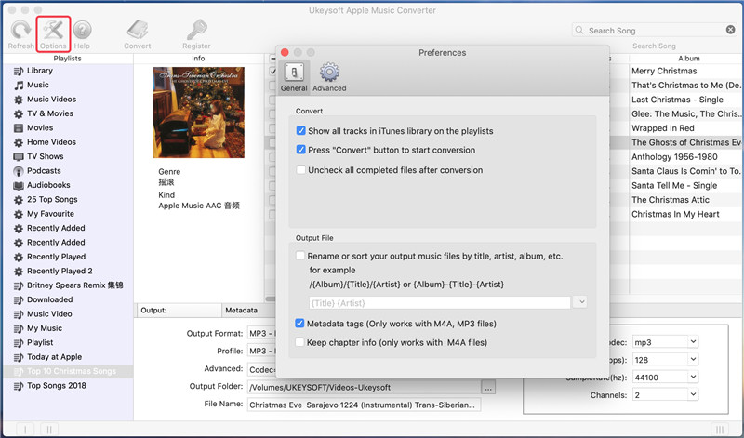This screenshot has height=438, width=744.
Task: Open the Help toolbar icon
Action: [x=82, y=30]
